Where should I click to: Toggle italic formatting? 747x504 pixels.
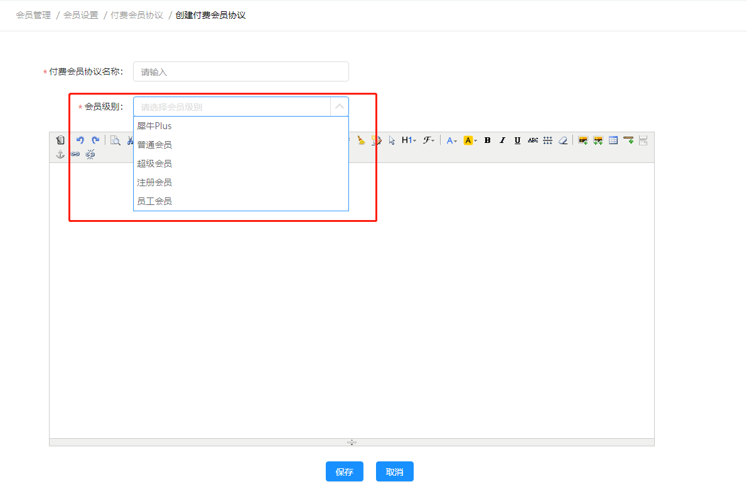[502, 140]
